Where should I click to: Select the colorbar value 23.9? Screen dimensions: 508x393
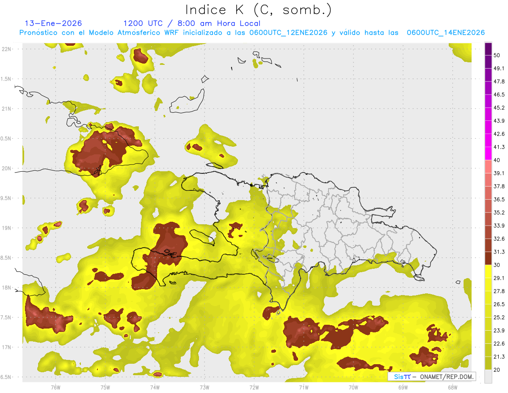499,331
